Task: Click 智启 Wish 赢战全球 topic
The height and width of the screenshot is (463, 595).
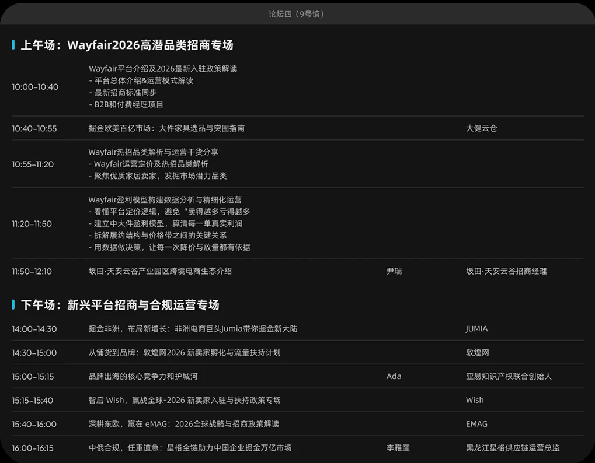Action: click(x=185, y=401)
